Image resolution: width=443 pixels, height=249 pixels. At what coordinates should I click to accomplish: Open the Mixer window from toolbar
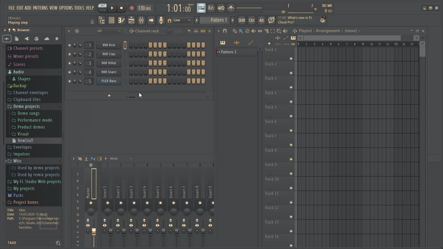pos(141,20)
